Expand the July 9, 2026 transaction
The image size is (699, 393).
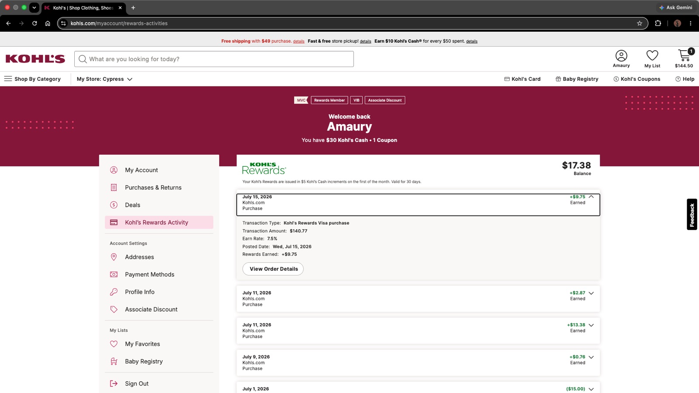pyautogui.click(x=591, y=357)
